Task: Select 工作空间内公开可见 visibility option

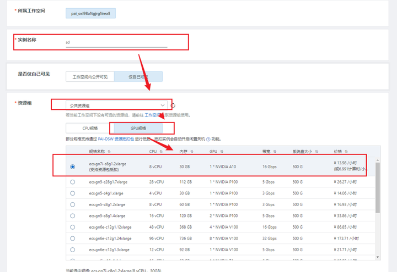Action: coord(90,77)
